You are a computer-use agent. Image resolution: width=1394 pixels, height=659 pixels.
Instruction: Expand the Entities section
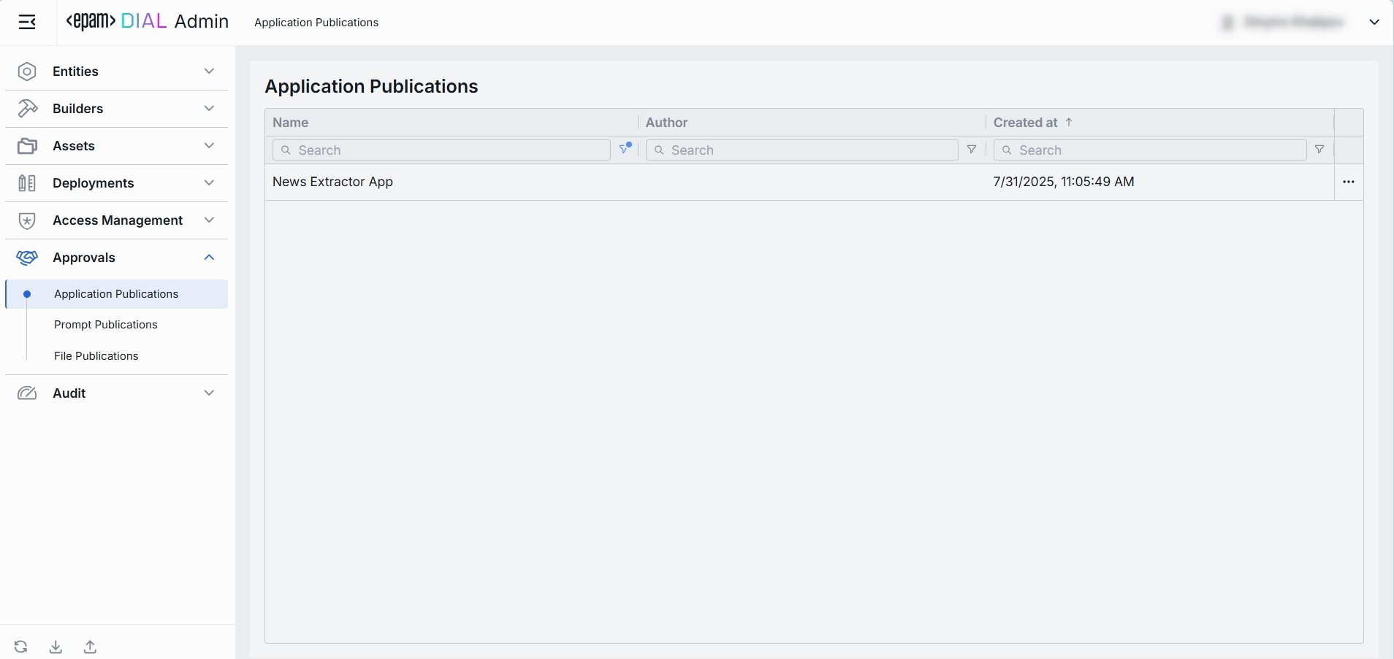click(x=116, y=72)
